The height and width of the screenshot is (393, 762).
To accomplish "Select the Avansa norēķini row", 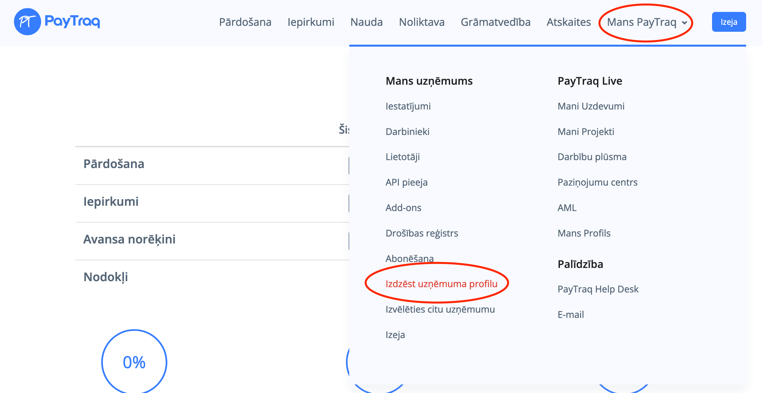I will click(129, 239).
